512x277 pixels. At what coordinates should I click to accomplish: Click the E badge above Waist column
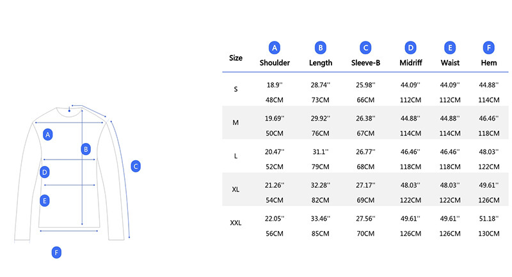point(451,47)
